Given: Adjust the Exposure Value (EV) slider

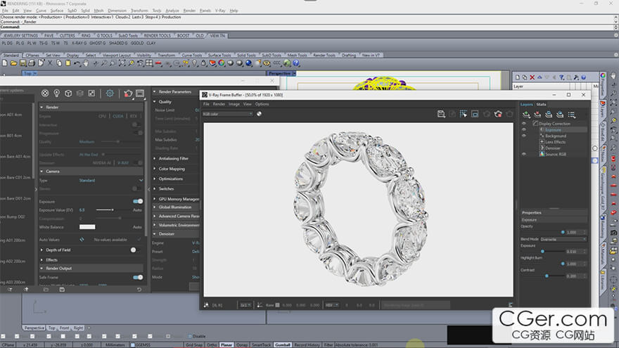Looking at the screenshot, I should 113,210.
